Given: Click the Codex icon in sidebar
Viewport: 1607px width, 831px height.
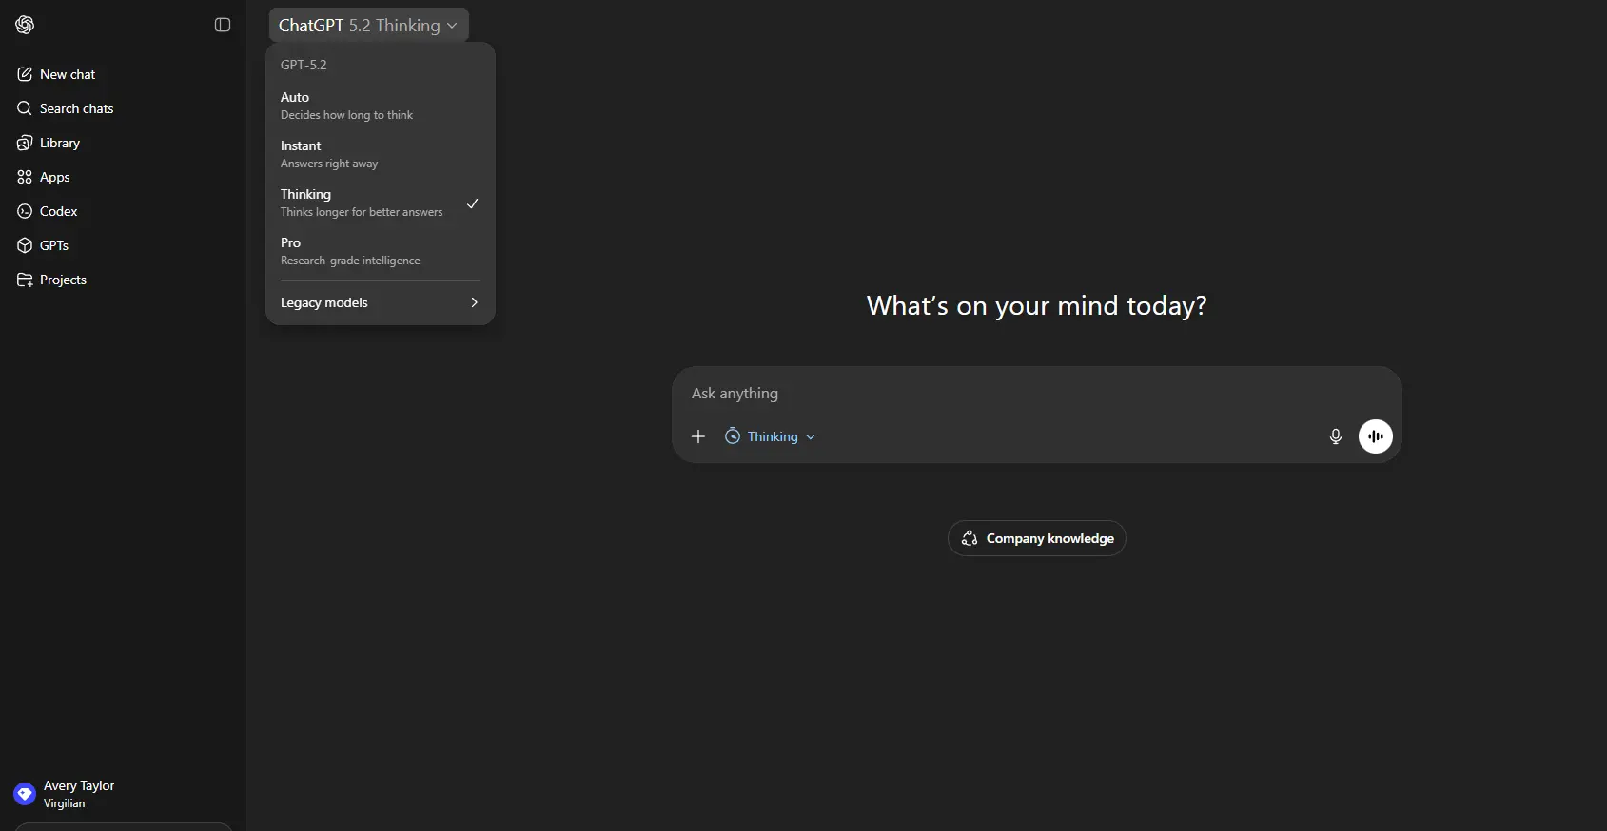Looking at the screenshot, I should tap(25, 211).
